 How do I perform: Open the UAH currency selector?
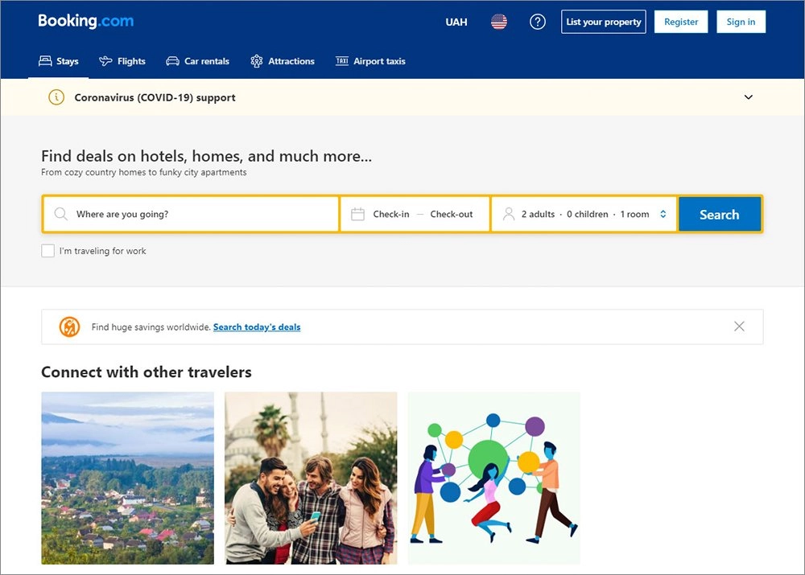pyautogui.click(x=456, y=22)
